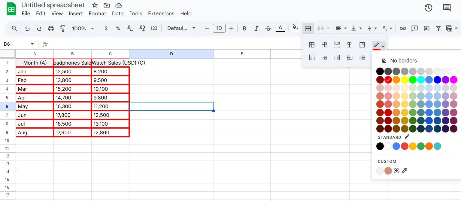Open the Extensions menu
Screen dimensions: 461x201
[x=161, y=14]
